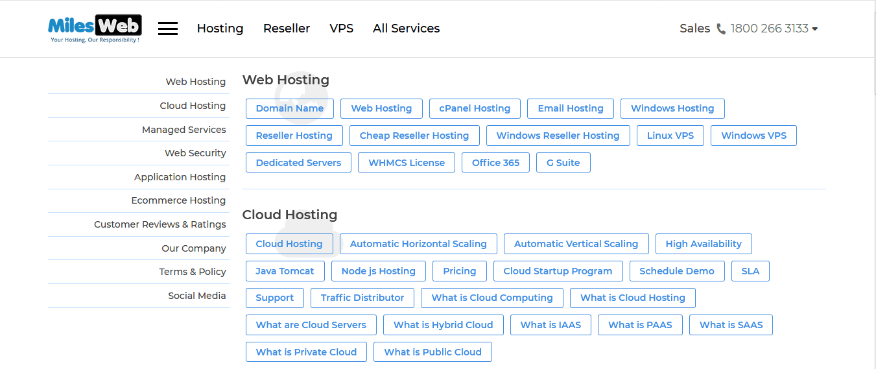Click the Schedule Demo button
This screenshot has width=876, height=369.
click(x=677, y=271)
